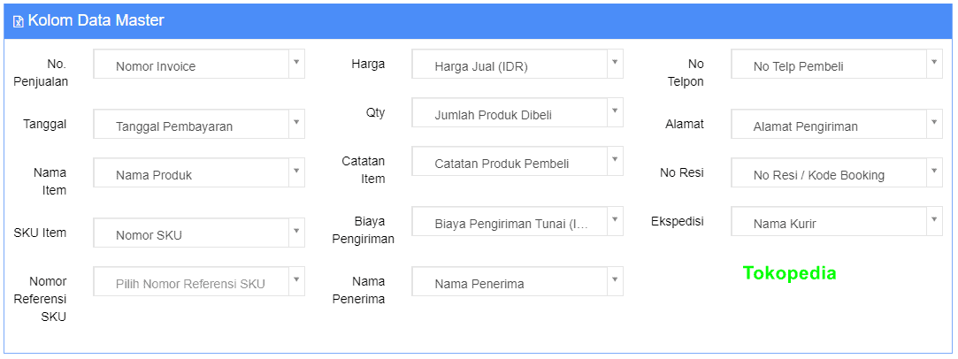Expand the Nama Kurir dropdown arrow
Viewport: 958px width, 359px height.
(x=934, y=219)
